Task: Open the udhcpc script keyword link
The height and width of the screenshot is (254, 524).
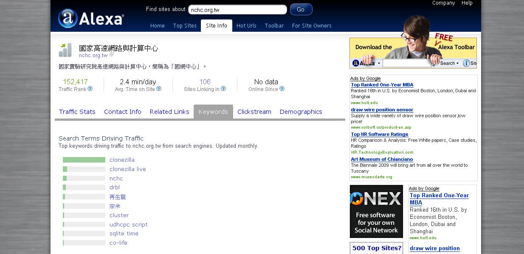Action: 129,225
